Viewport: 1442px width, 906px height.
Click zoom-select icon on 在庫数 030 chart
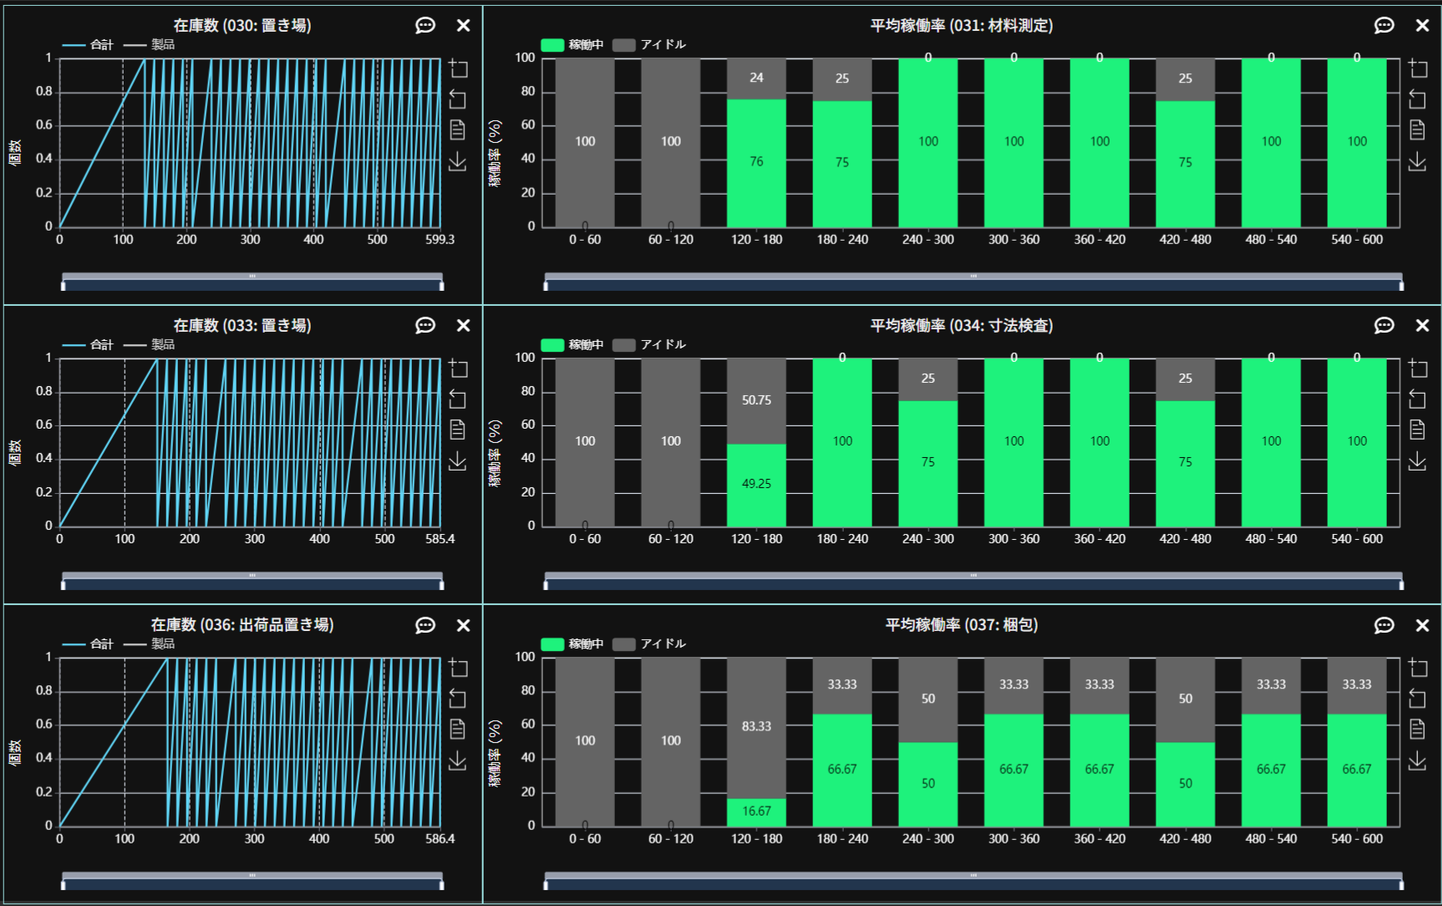tap(458, 69)
